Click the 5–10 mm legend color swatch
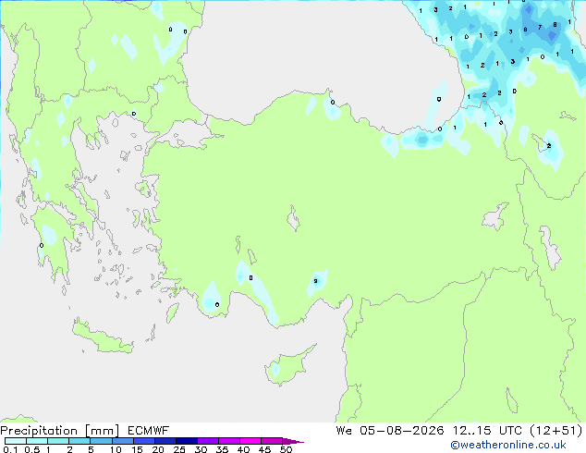This screenshot has height=453, width=586. (102, 441)
